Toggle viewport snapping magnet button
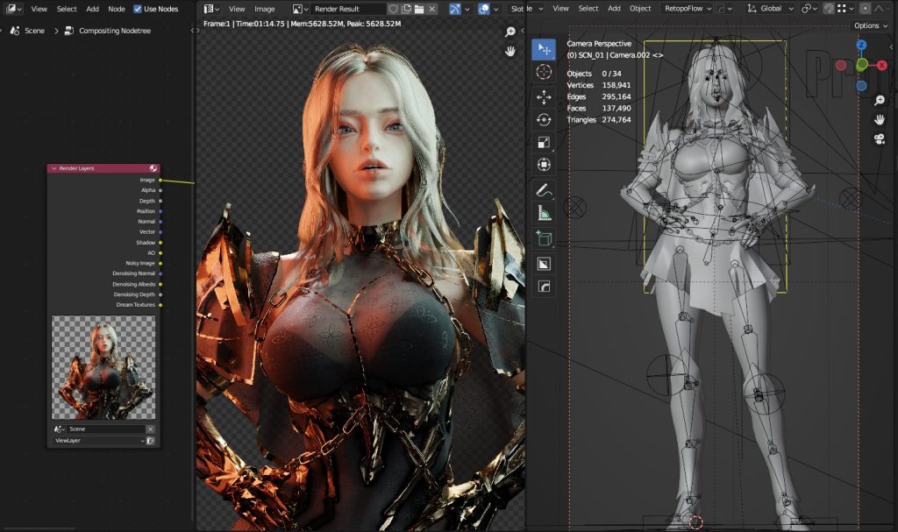Image resolution: width=898 pixels, height=532 pixels. 828,9
